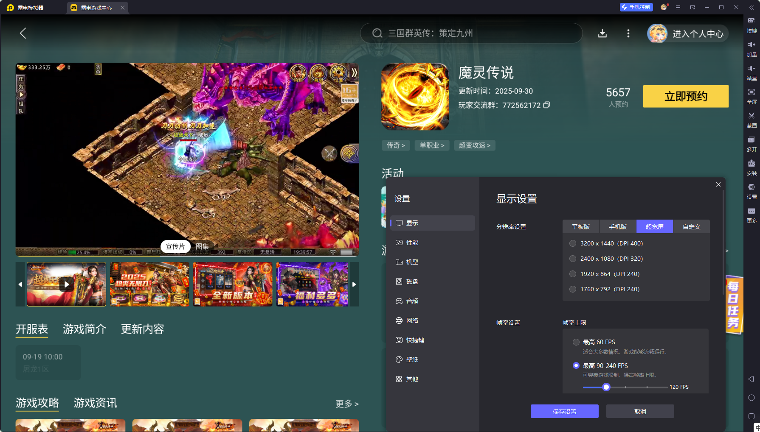
Task: Click the 立即预约 reservation button
Action: pyautogui.click(x=685, y=96)
